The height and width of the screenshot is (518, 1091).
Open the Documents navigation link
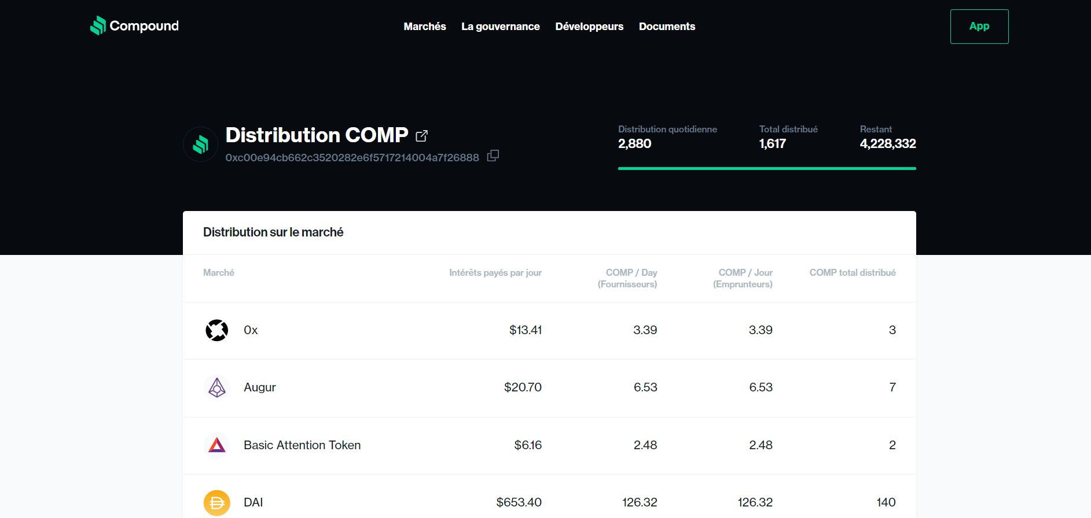coord(667,27)
